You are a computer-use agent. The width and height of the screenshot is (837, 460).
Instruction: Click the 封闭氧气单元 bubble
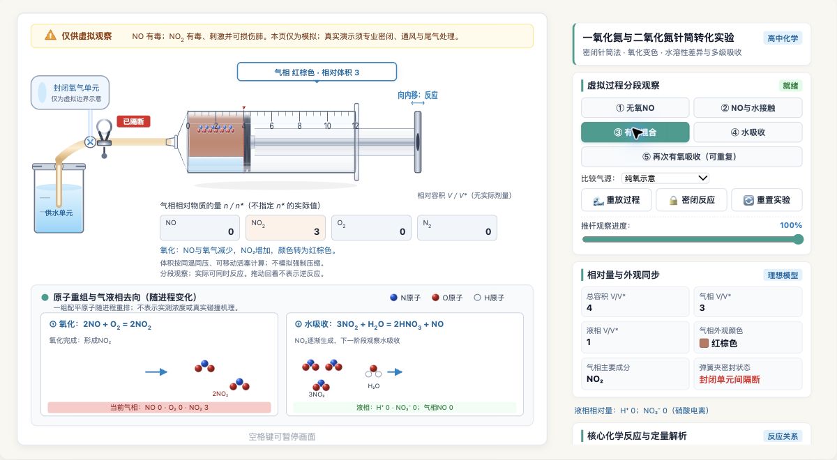70,93
